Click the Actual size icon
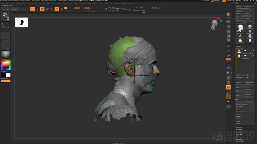This screenshot has width=257, height=144. pos(228,31)
